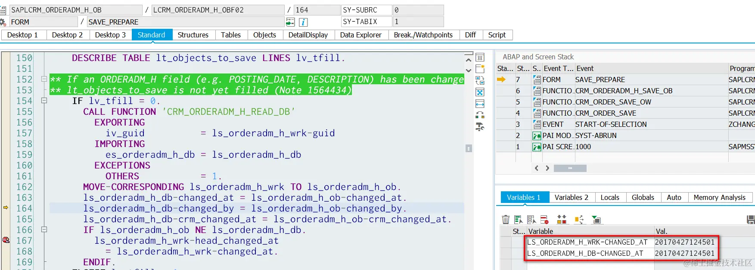Click the stack panel right arrow
755x270 pixels.
pyautogui.click(x=547, y=168)
